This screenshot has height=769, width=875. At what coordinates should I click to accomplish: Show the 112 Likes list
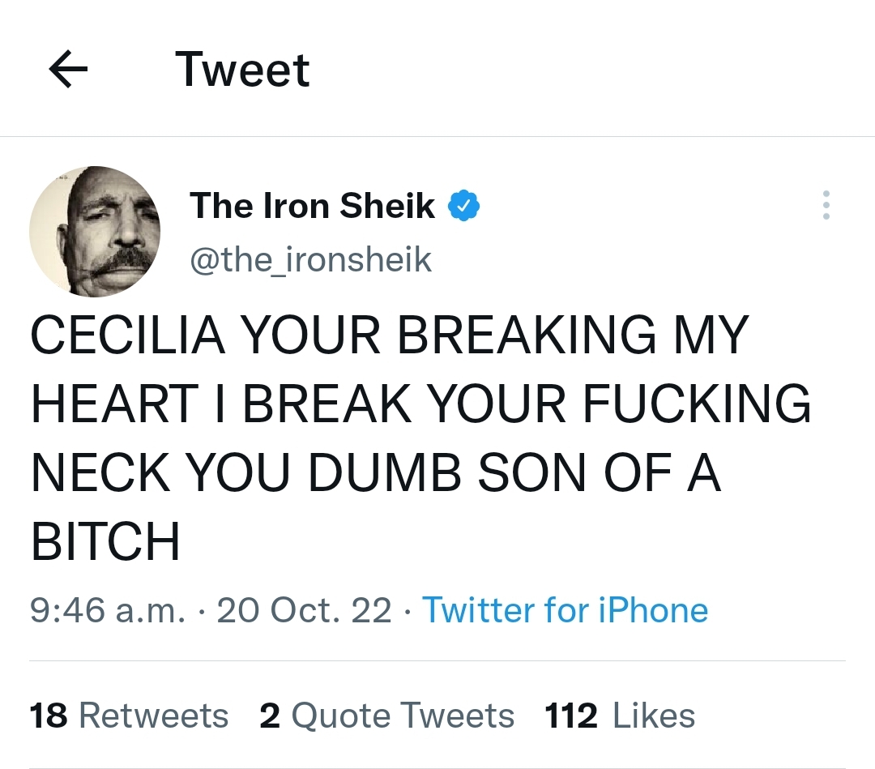620,716
